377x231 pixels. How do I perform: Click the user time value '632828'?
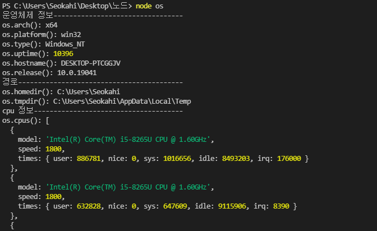(x=89, y=206)
